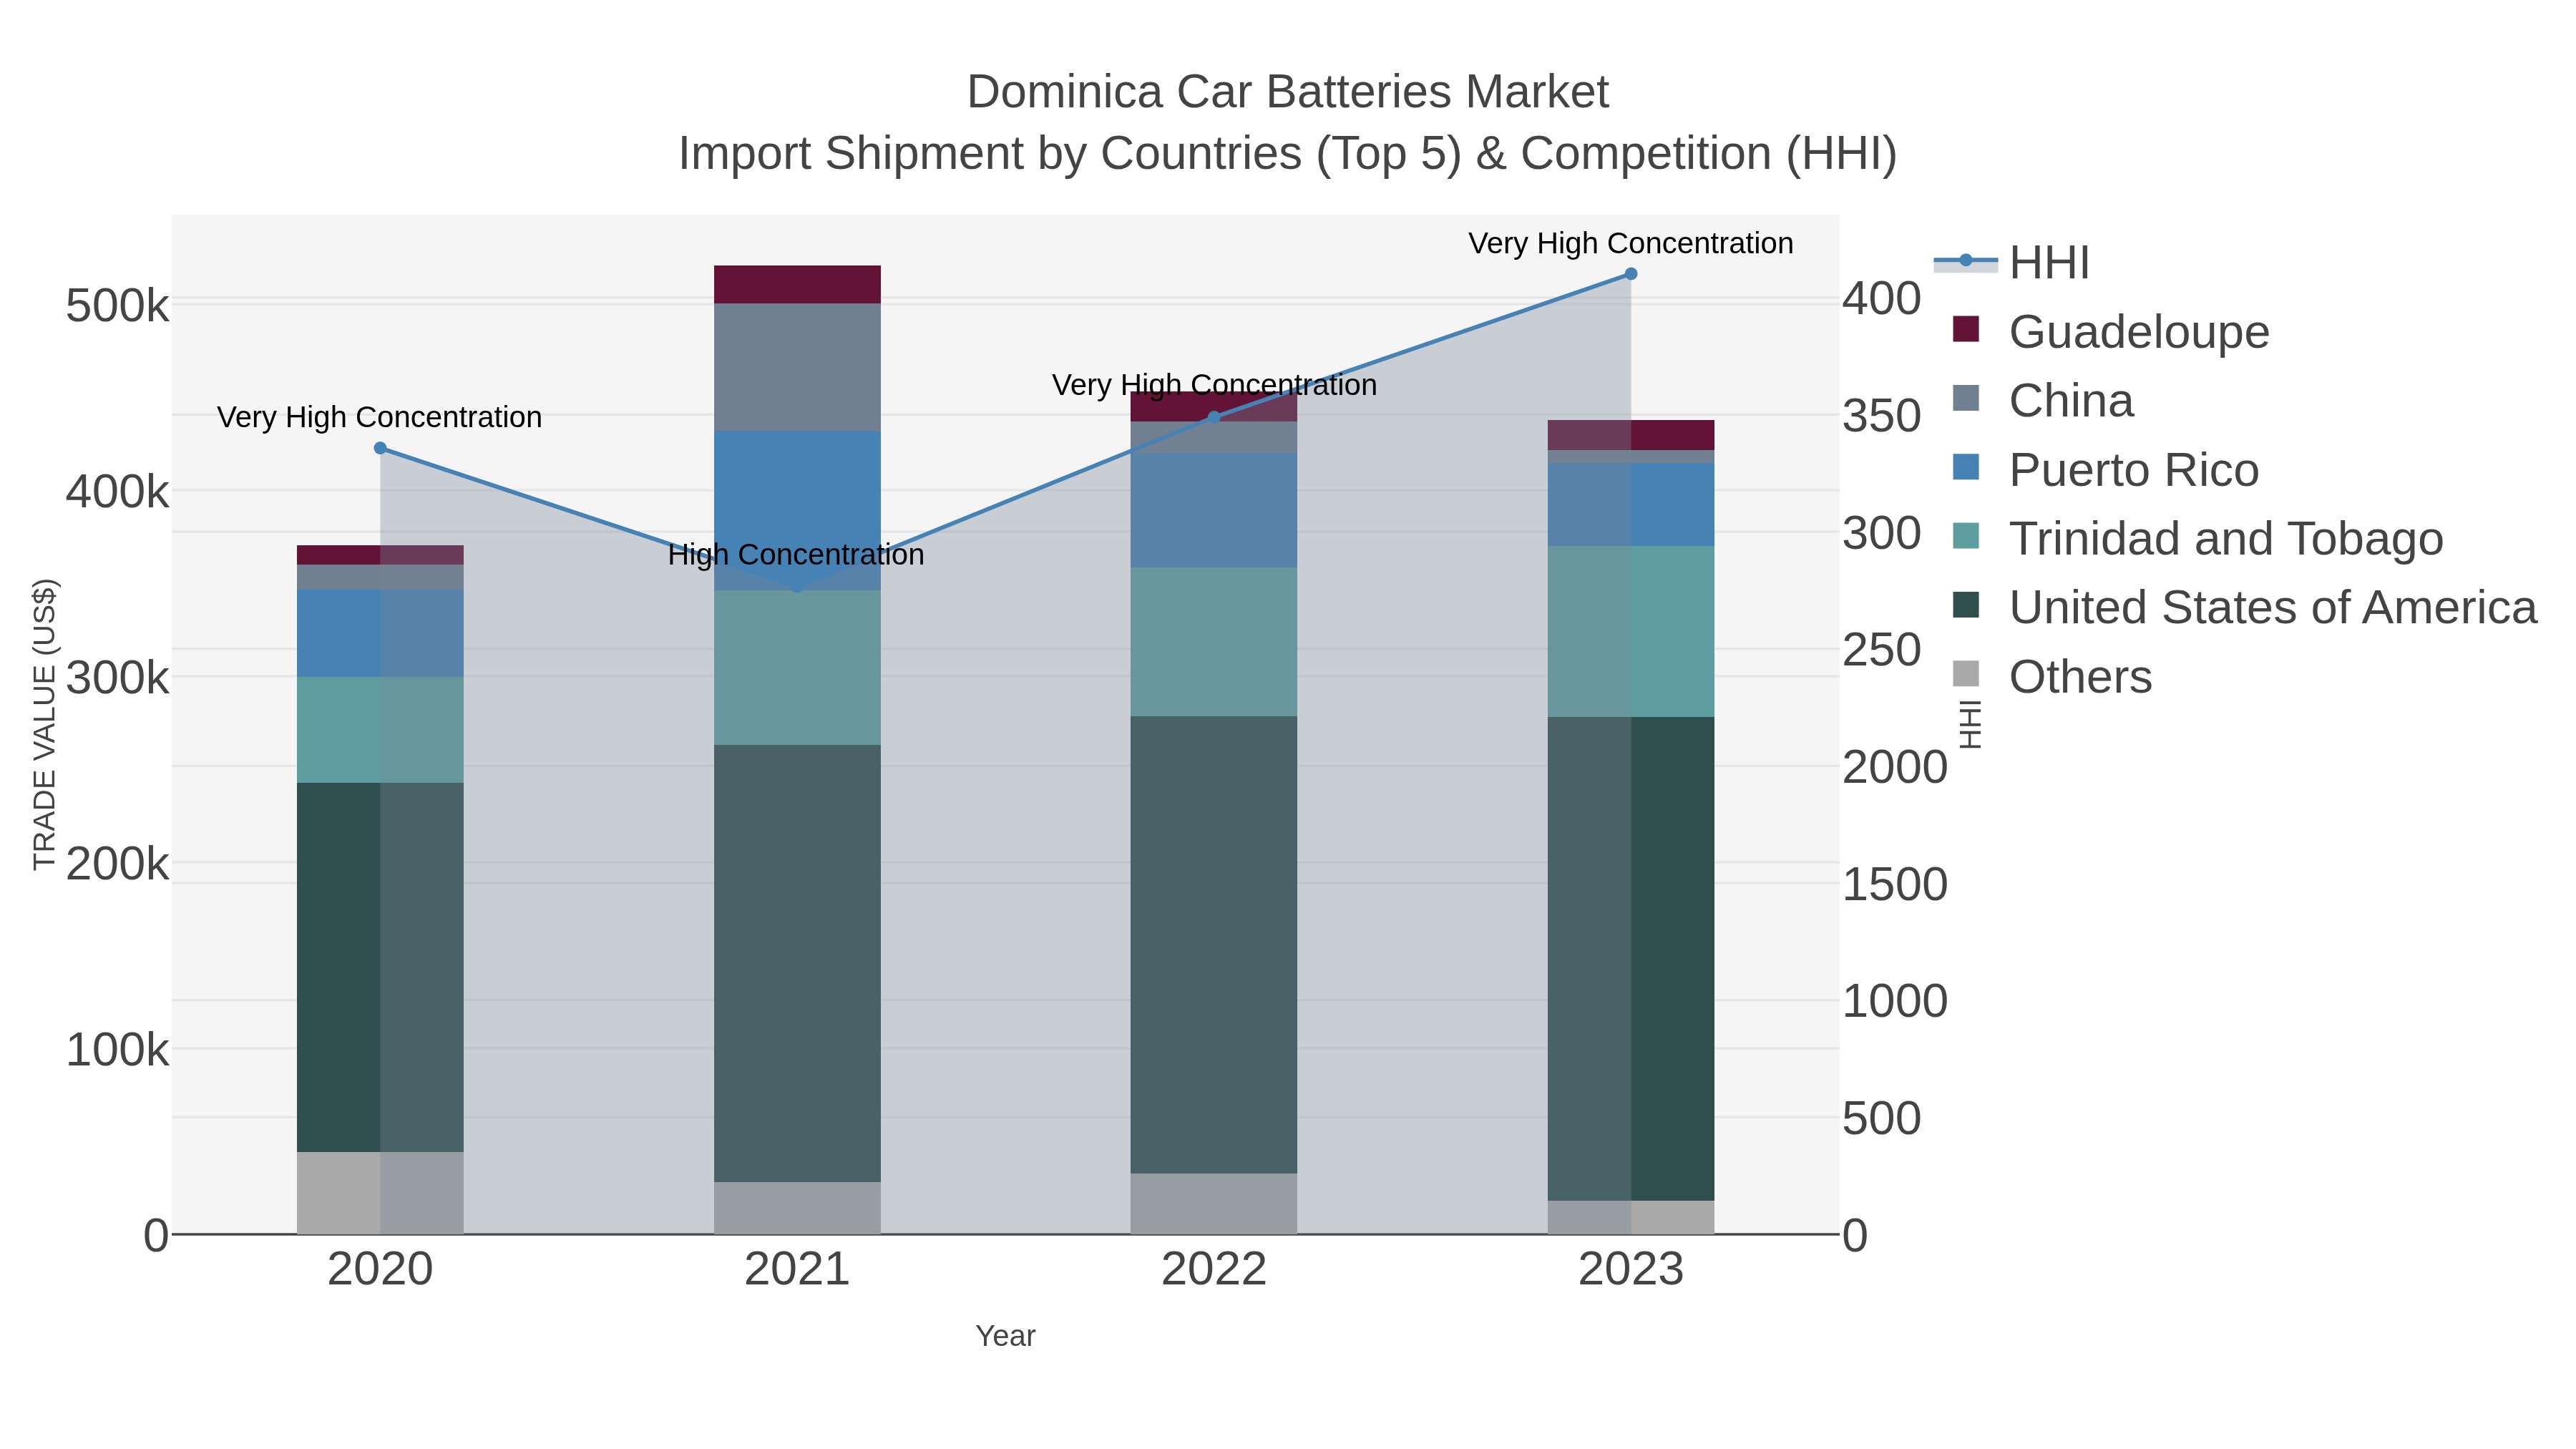This screenshot has width=2576, height=1449.
Task: Click the chart subtitle about Import Shipment
Action: 1288,154
